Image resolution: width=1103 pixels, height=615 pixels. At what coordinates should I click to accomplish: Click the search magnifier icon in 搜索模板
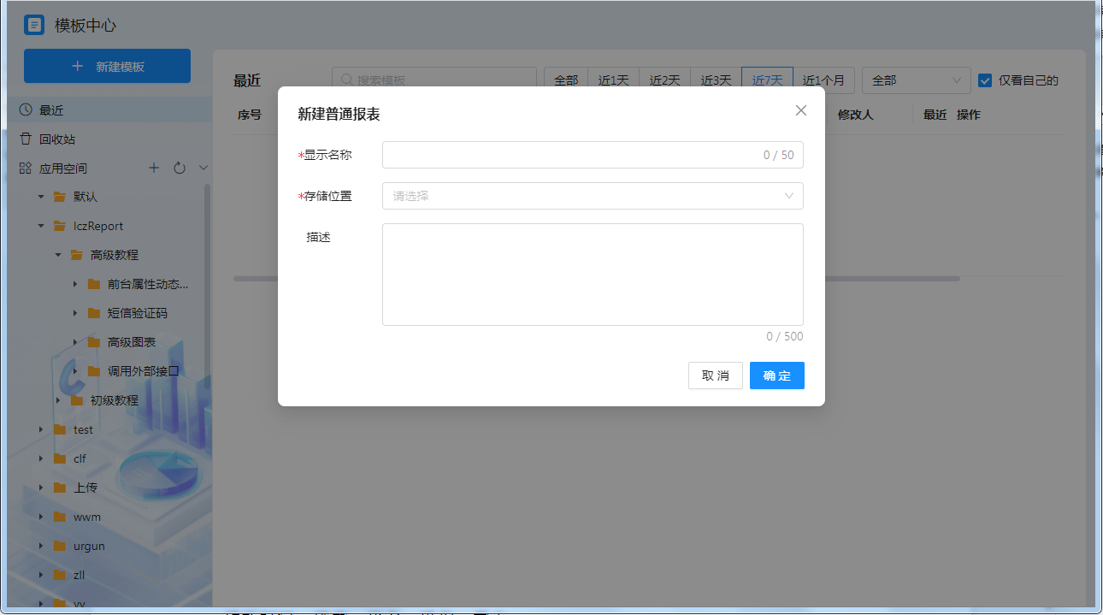click(x=347, y=80)
